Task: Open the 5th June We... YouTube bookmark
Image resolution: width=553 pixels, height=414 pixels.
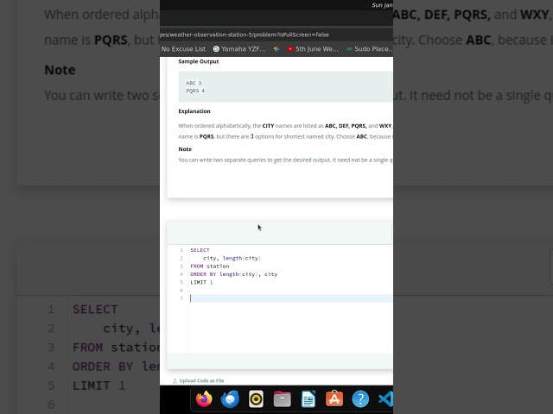Action: (313, 49)
